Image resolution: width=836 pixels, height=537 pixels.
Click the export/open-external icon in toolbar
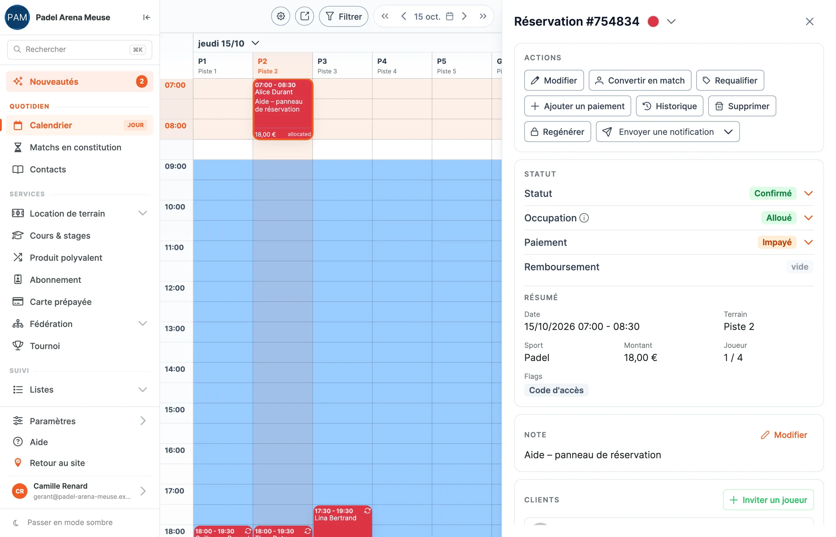(x=304, y=16)
